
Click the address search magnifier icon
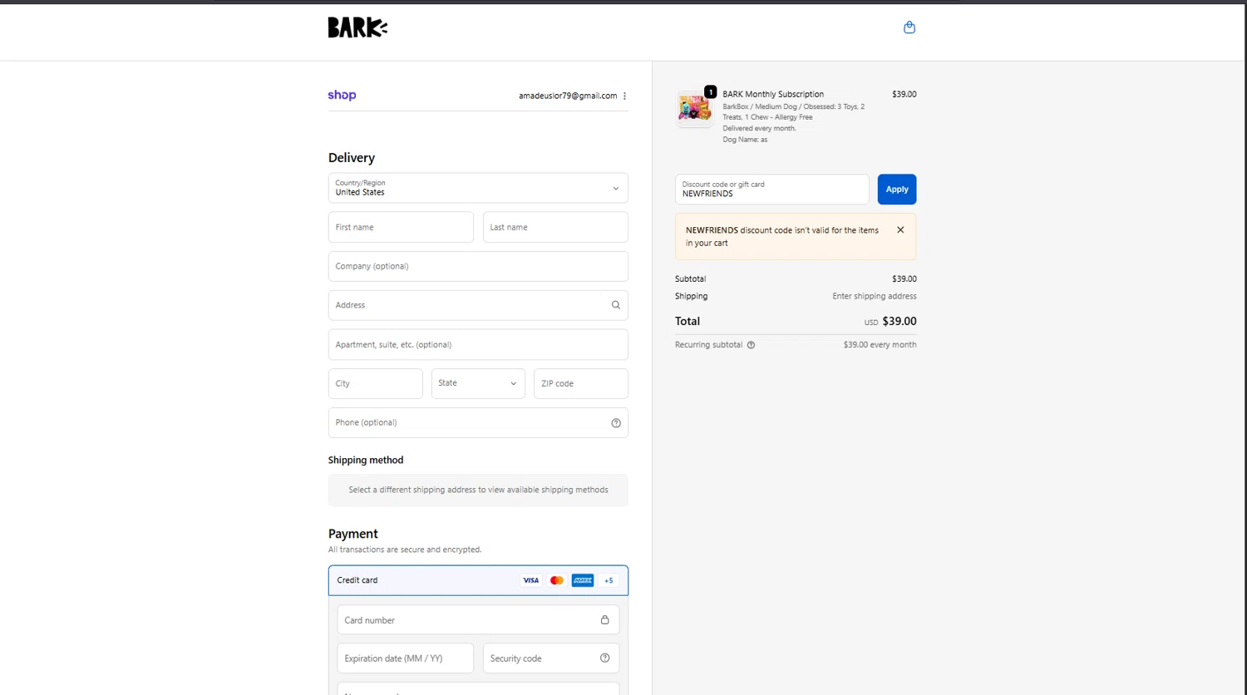(x=616, y=305)
